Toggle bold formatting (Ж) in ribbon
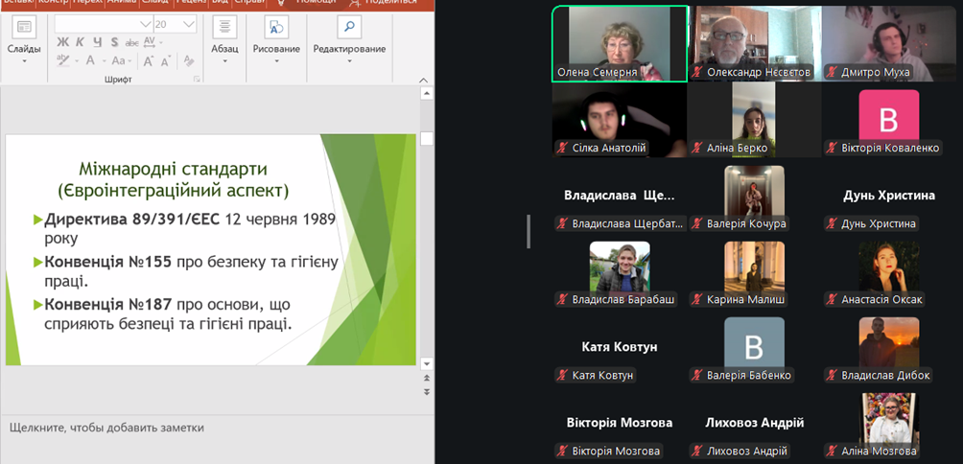The width and height of the screenshot is (963, 464). [x=63, y=42]
